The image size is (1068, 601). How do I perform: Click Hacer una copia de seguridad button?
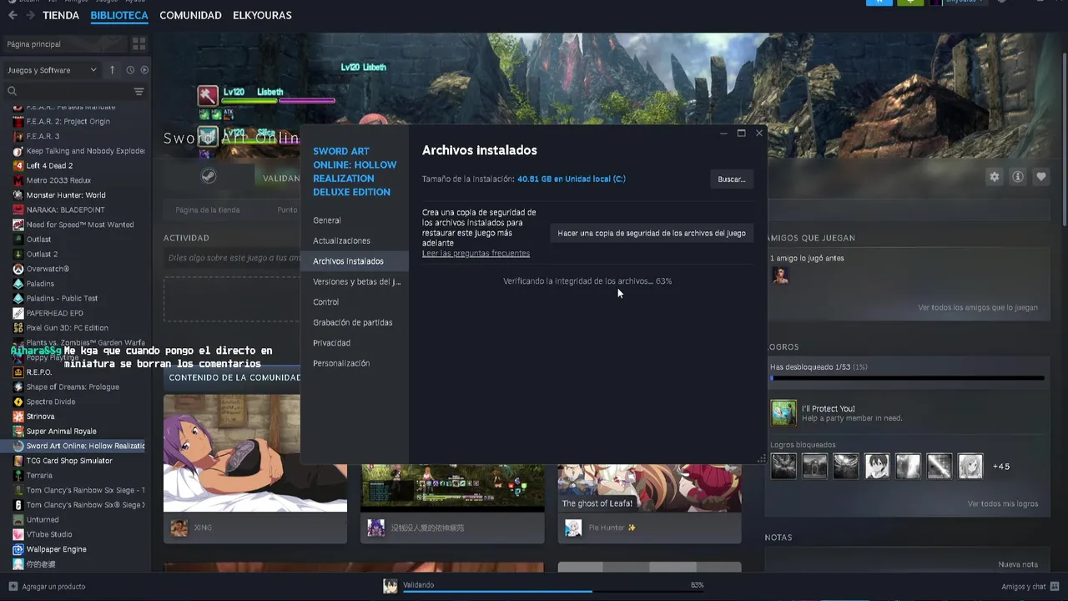pyautogui.click(x=652, y=233)
